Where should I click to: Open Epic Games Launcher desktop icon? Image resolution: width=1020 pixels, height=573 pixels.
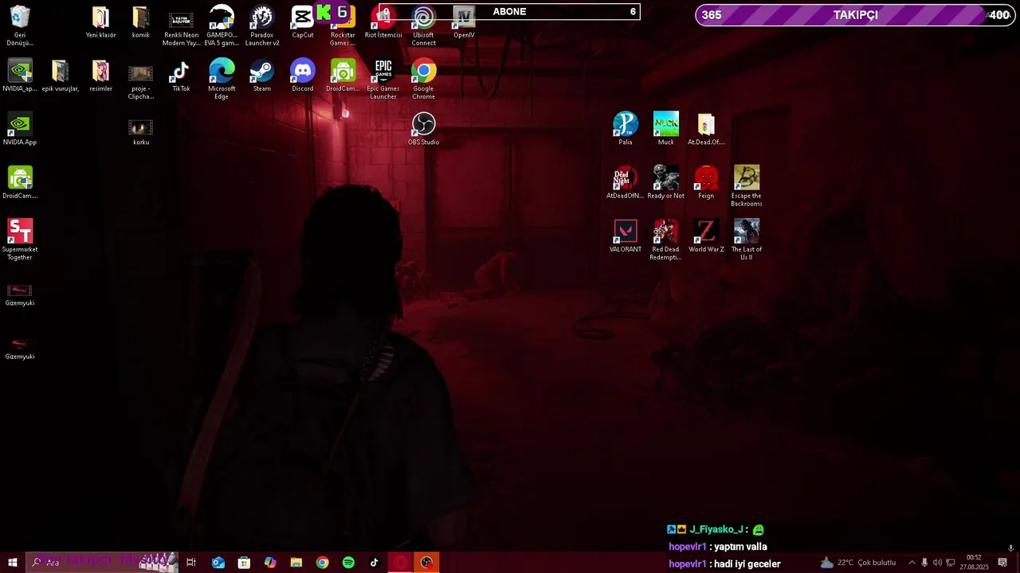[383, 80]
